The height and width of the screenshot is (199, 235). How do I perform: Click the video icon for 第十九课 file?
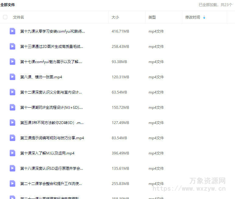12,31
